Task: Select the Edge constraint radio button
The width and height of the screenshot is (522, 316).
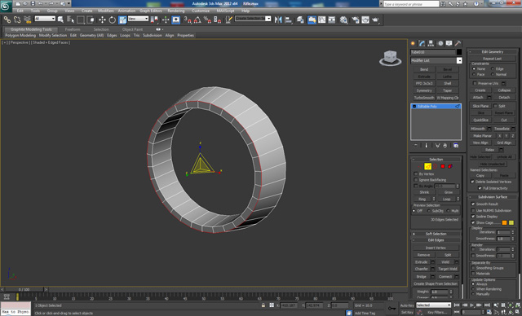Action: tap(493, 68)
